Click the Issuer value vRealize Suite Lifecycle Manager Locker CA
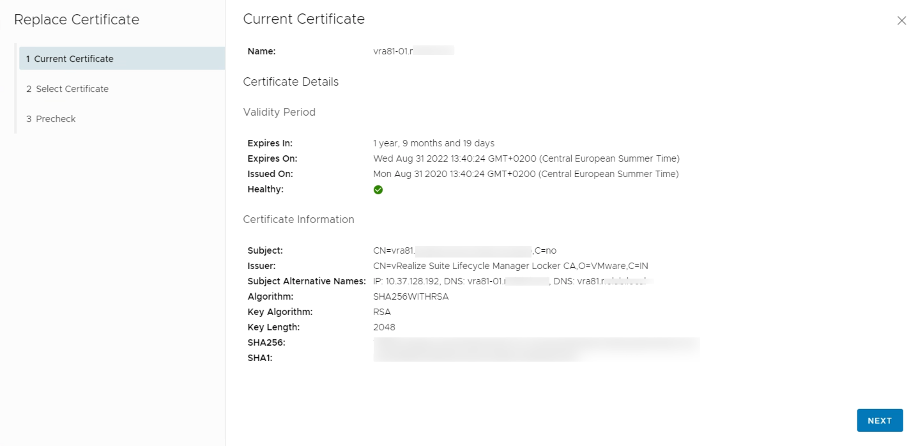Image resolution: width=918 pixels, height=446 pixels. tap(511, 266)
